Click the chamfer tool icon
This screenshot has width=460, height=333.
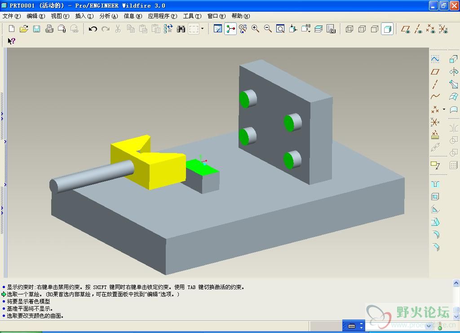click(x=436, y=247)
